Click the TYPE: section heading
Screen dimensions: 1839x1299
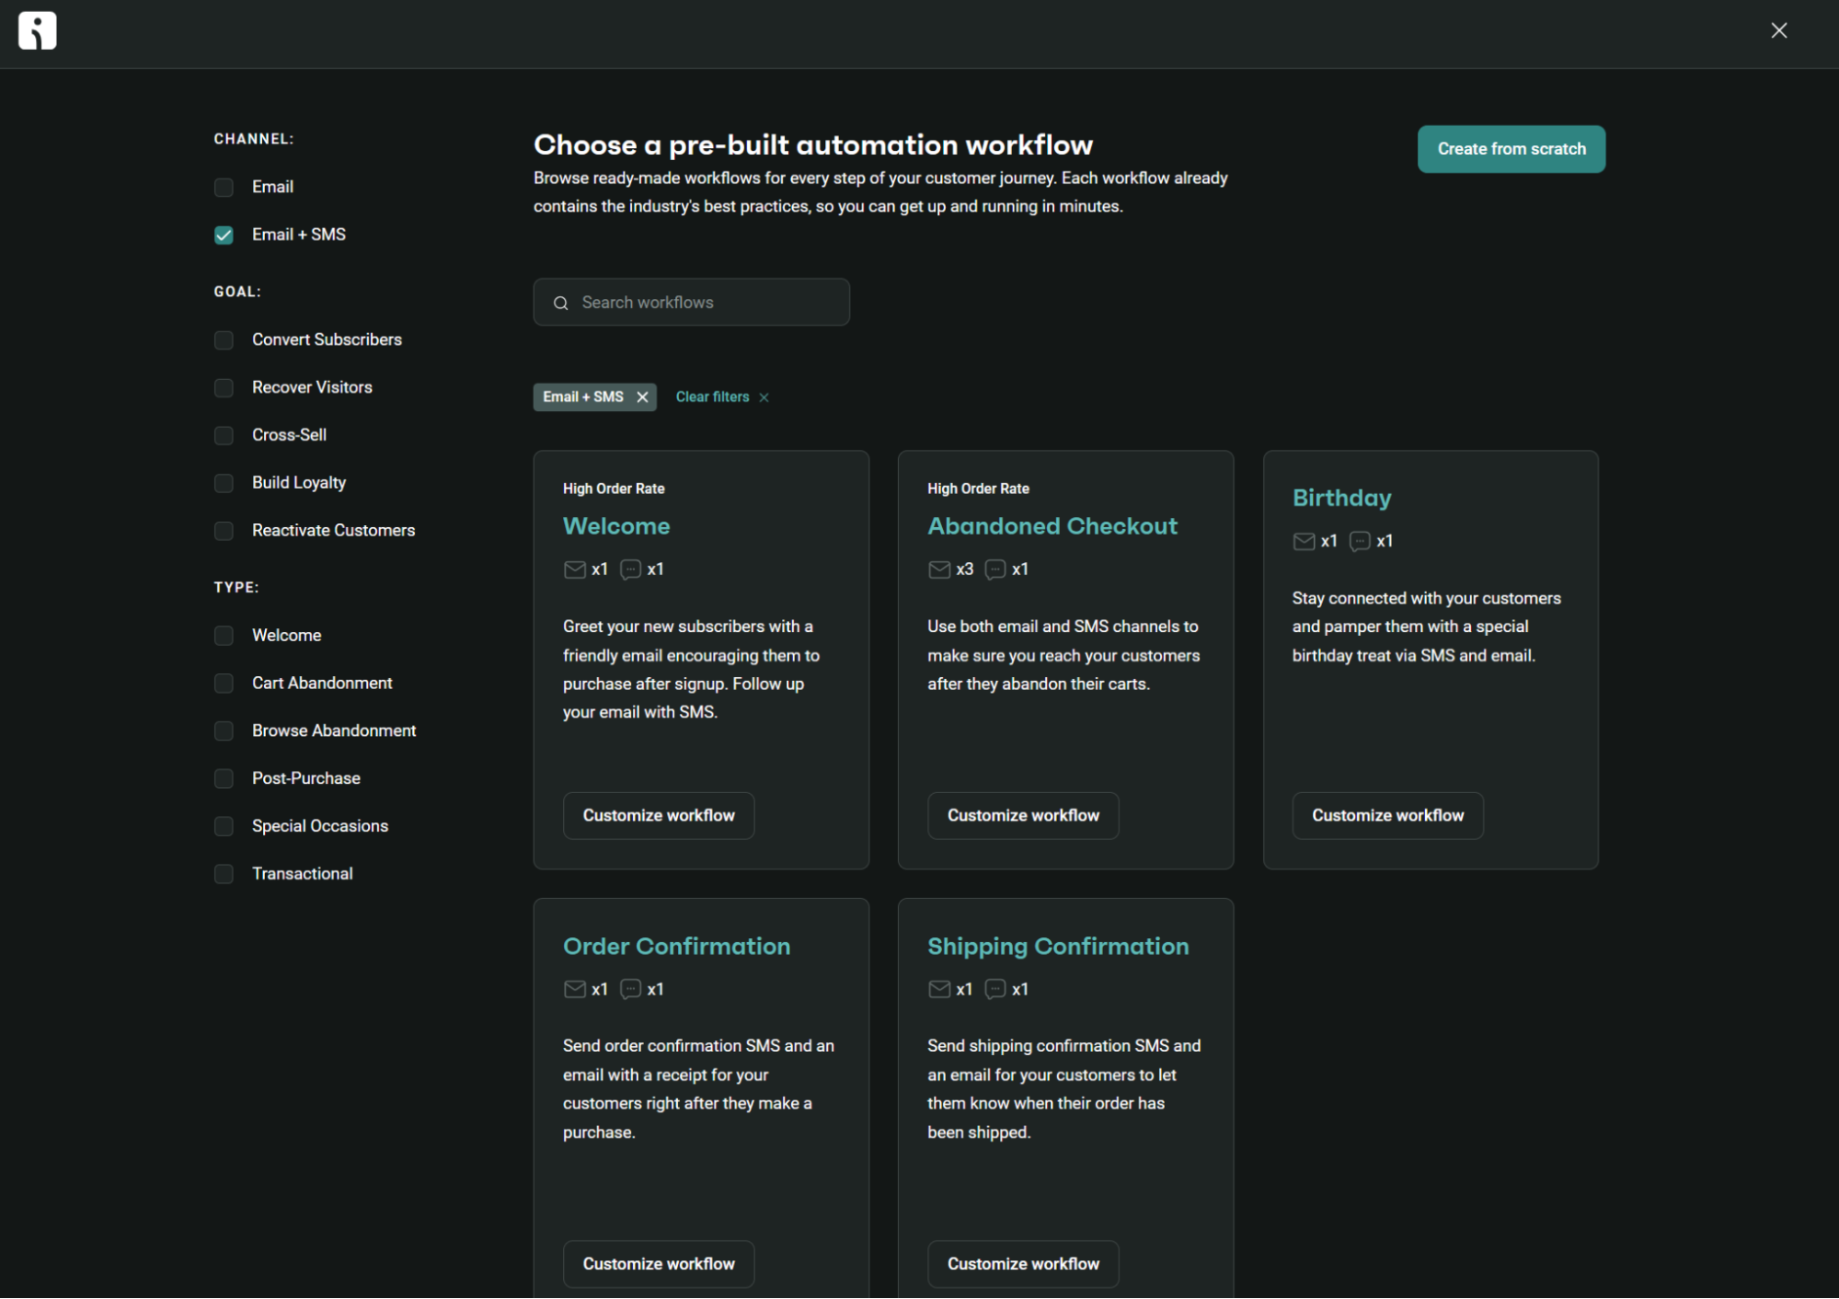pos(236,587)
